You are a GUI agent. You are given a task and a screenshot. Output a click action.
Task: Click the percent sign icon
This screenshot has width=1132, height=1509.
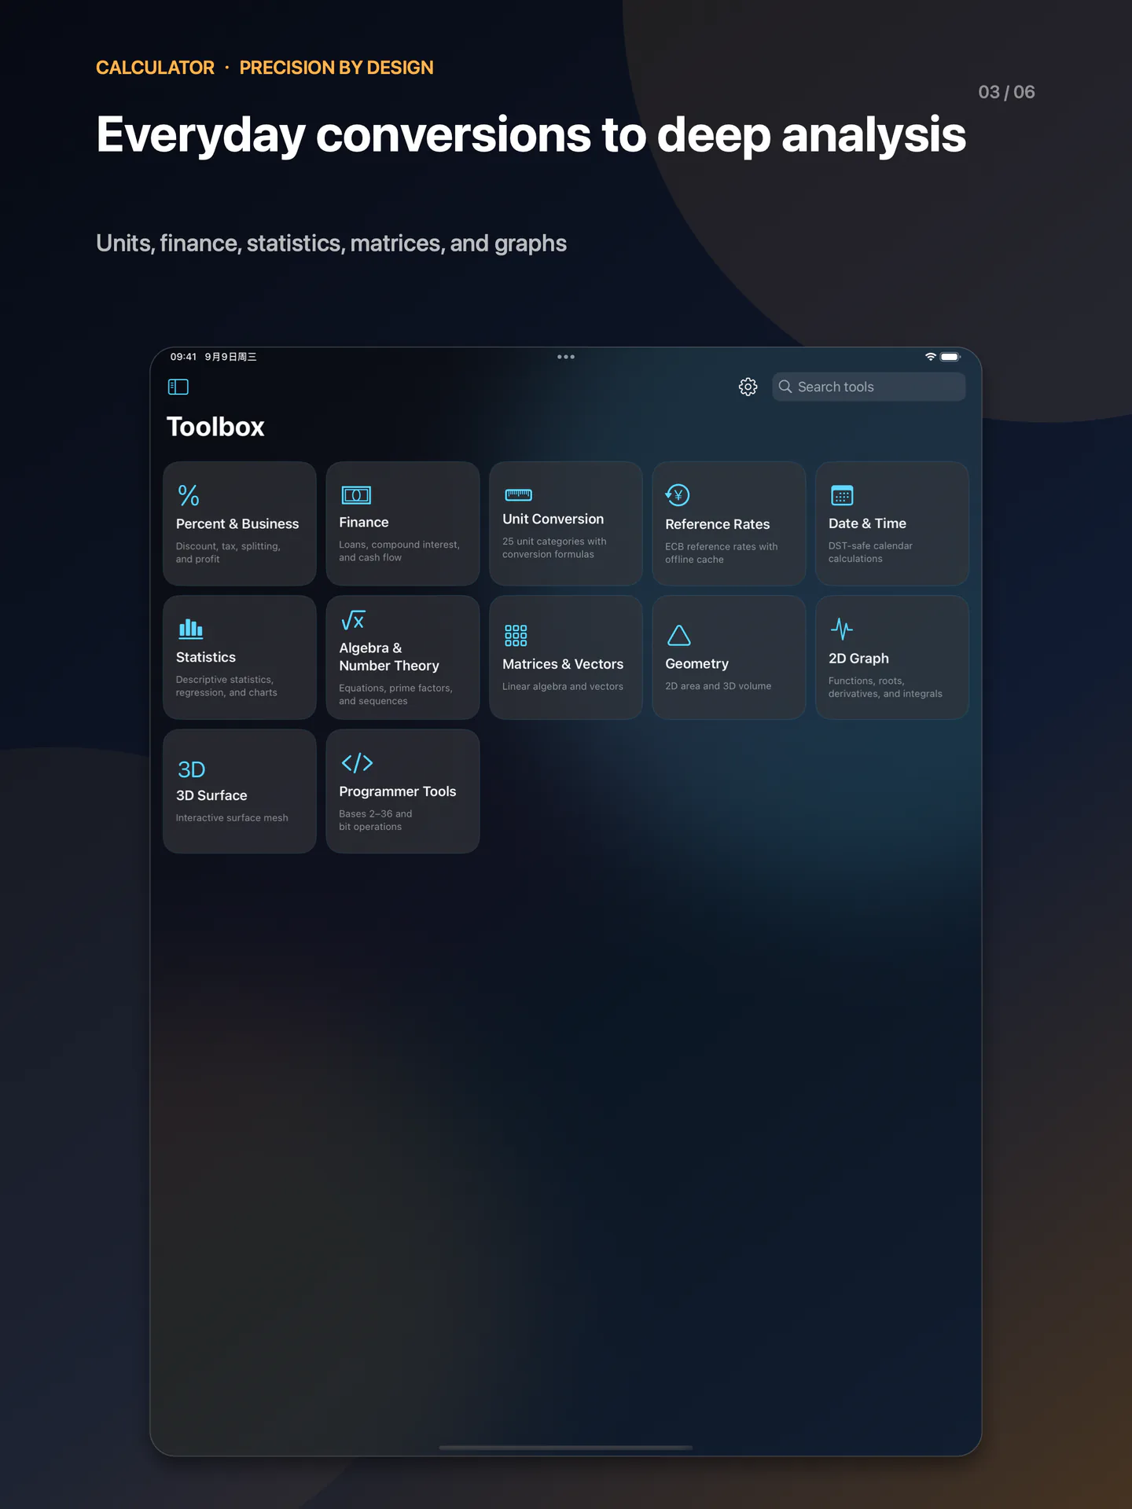(189, 495)
